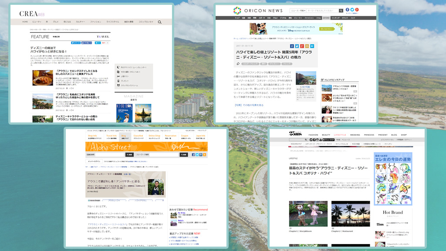This screenshot has height=251, width=446.
Task: Open BLOG in the 25ans menu
Action: tap(394, 135)
